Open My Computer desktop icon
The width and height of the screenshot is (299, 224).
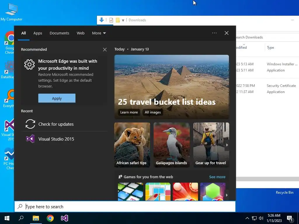click(x=11, y=12)
